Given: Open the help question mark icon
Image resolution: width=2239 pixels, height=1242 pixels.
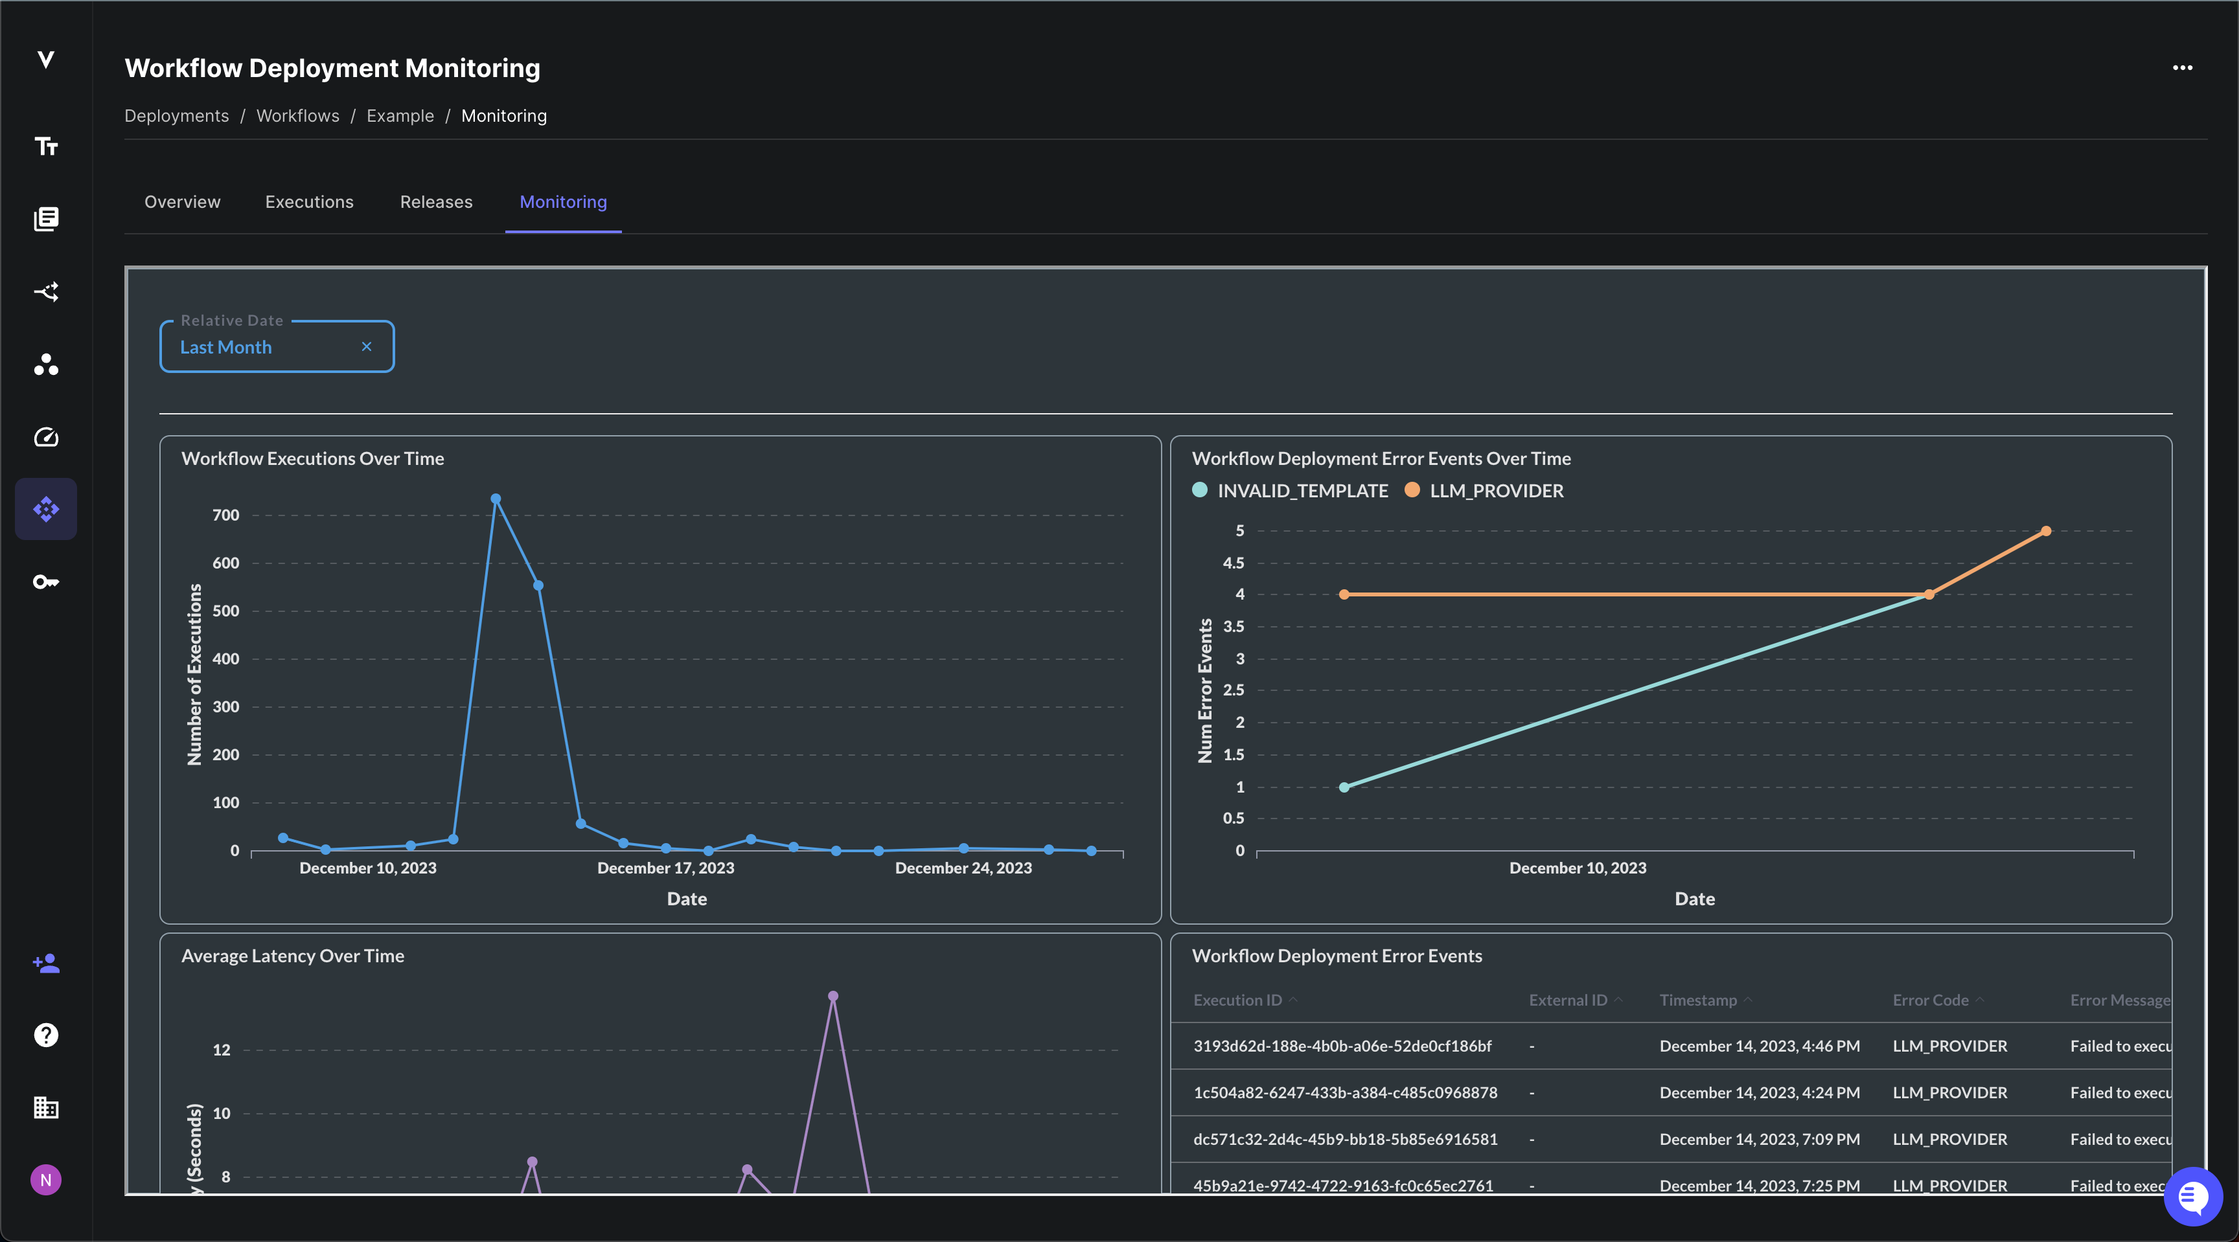Looking at the screenshot, I should click(x=46, y=1035).
